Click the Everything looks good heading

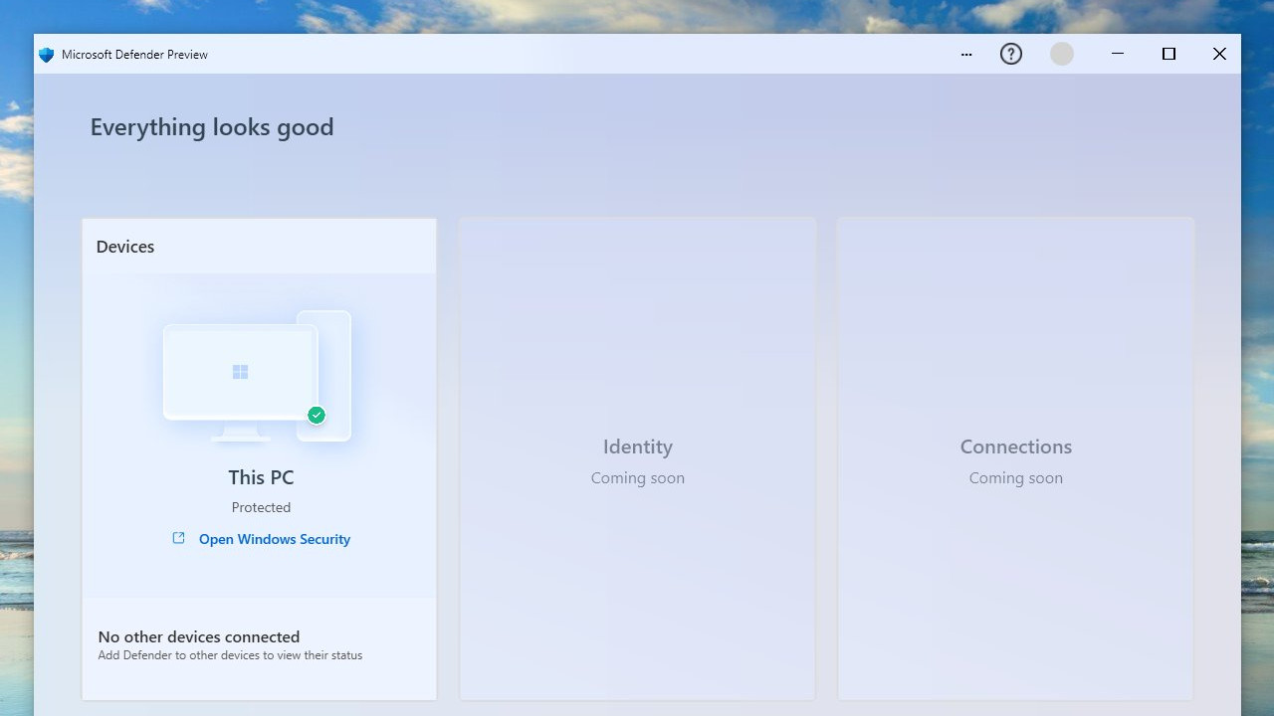tap(211, 126)
